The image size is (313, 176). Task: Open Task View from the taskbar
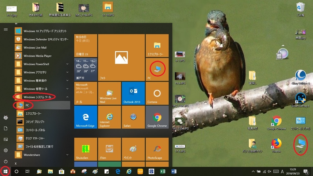click(27, 171)
